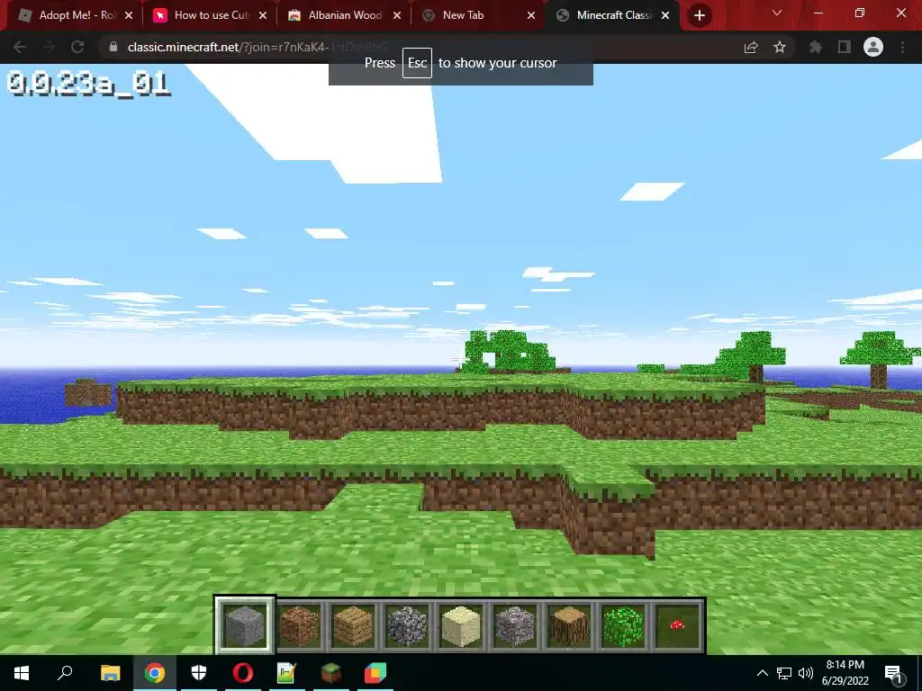Screen dimensions: 922x691
Task: Open Windows taskbar search
Action: pyautogui.click(x=65, y=673)
